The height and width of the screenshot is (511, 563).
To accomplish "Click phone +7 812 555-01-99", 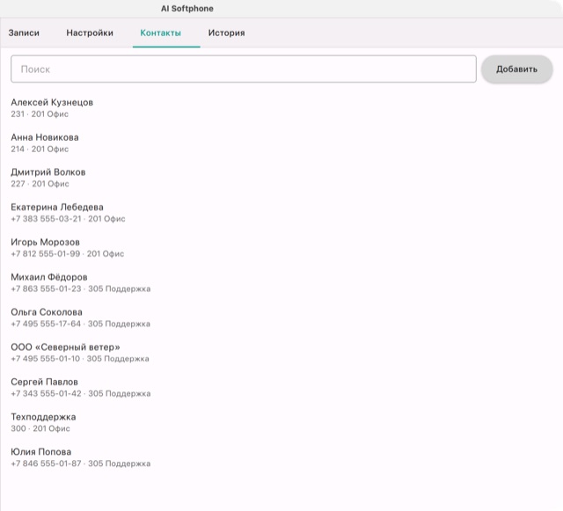I will point(46,254).
